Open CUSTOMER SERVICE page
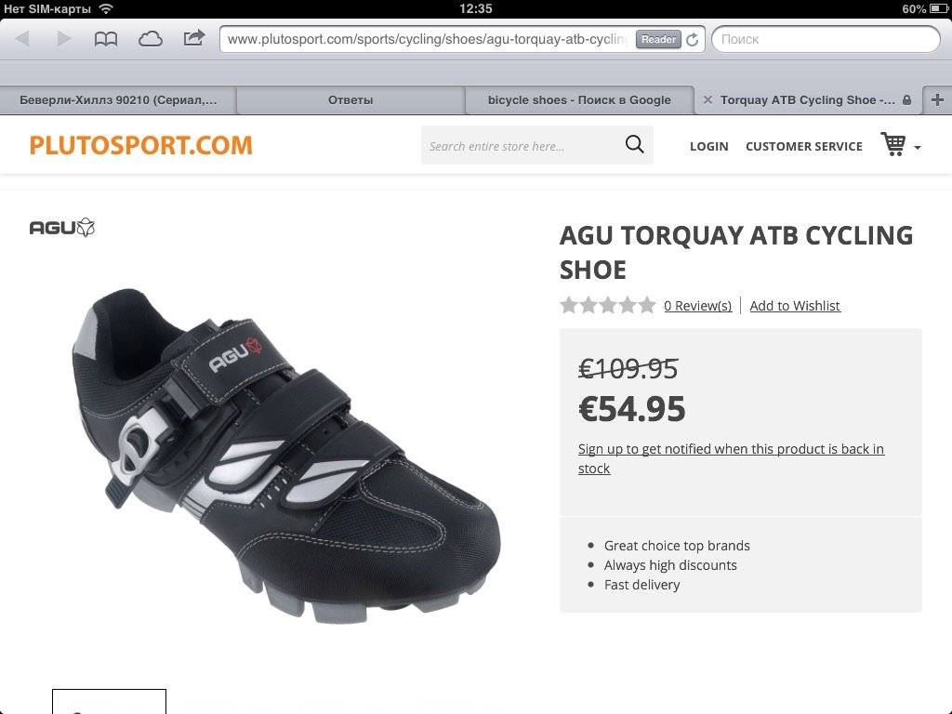 [x=804, y=146]
